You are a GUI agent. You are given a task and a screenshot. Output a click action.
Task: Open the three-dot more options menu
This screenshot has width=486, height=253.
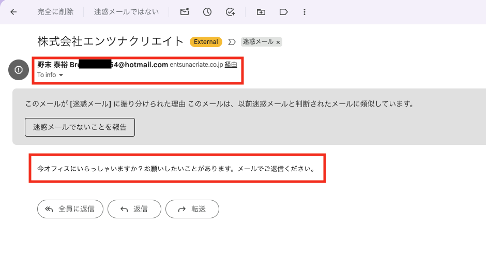(305, 12)
